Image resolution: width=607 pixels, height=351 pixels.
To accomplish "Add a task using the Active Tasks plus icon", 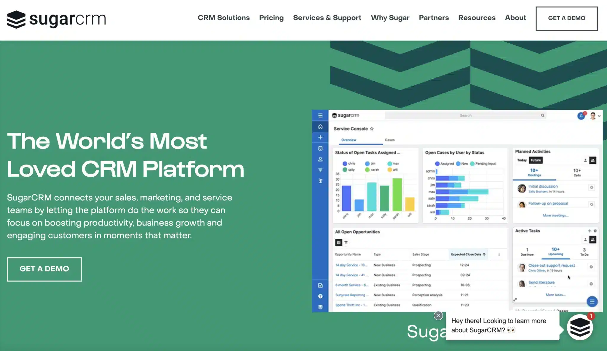I will point(590,231).
